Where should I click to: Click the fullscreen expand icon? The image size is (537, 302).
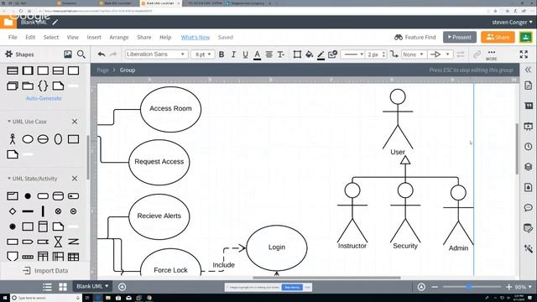coord(524,54)
